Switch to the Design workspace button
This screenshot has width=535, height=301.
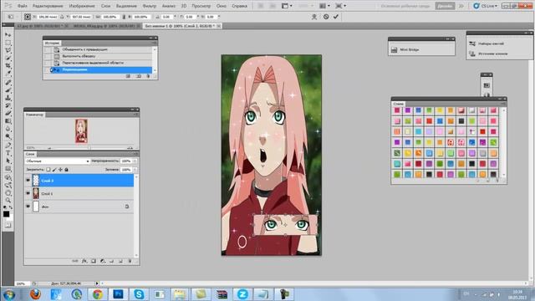pyautogui.click(x=445, y=6)
